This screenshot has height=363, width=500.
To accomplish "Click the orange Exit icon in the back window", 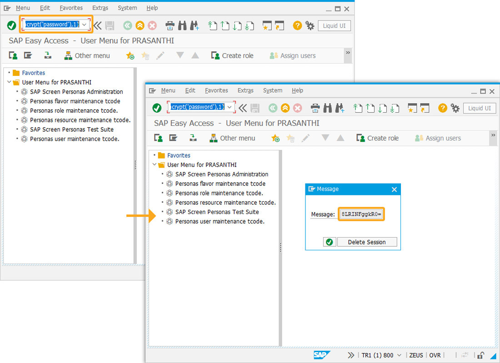I will click(140, 25).
